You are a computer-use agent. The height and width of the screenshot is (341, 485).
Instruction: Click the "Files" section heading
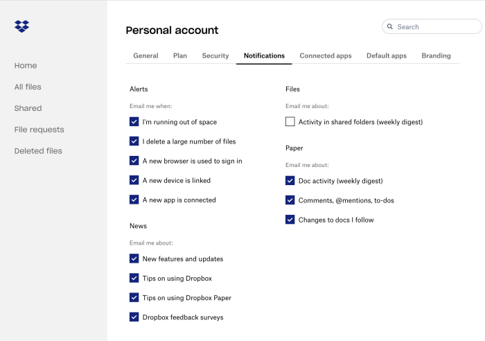pyautogui.click(x=292, y=89)
